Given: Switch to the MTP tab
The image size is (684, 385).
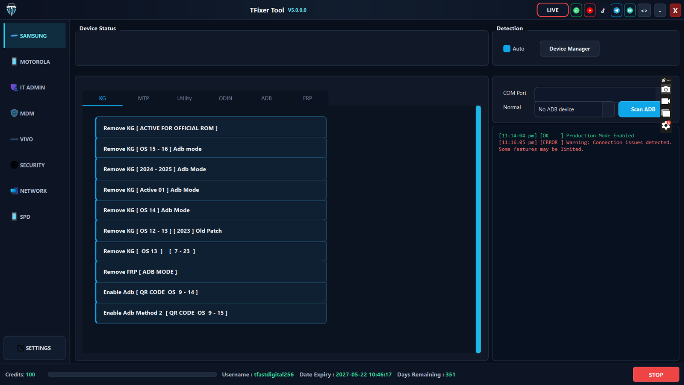Looking at the screenshot, I should [144, 98].
